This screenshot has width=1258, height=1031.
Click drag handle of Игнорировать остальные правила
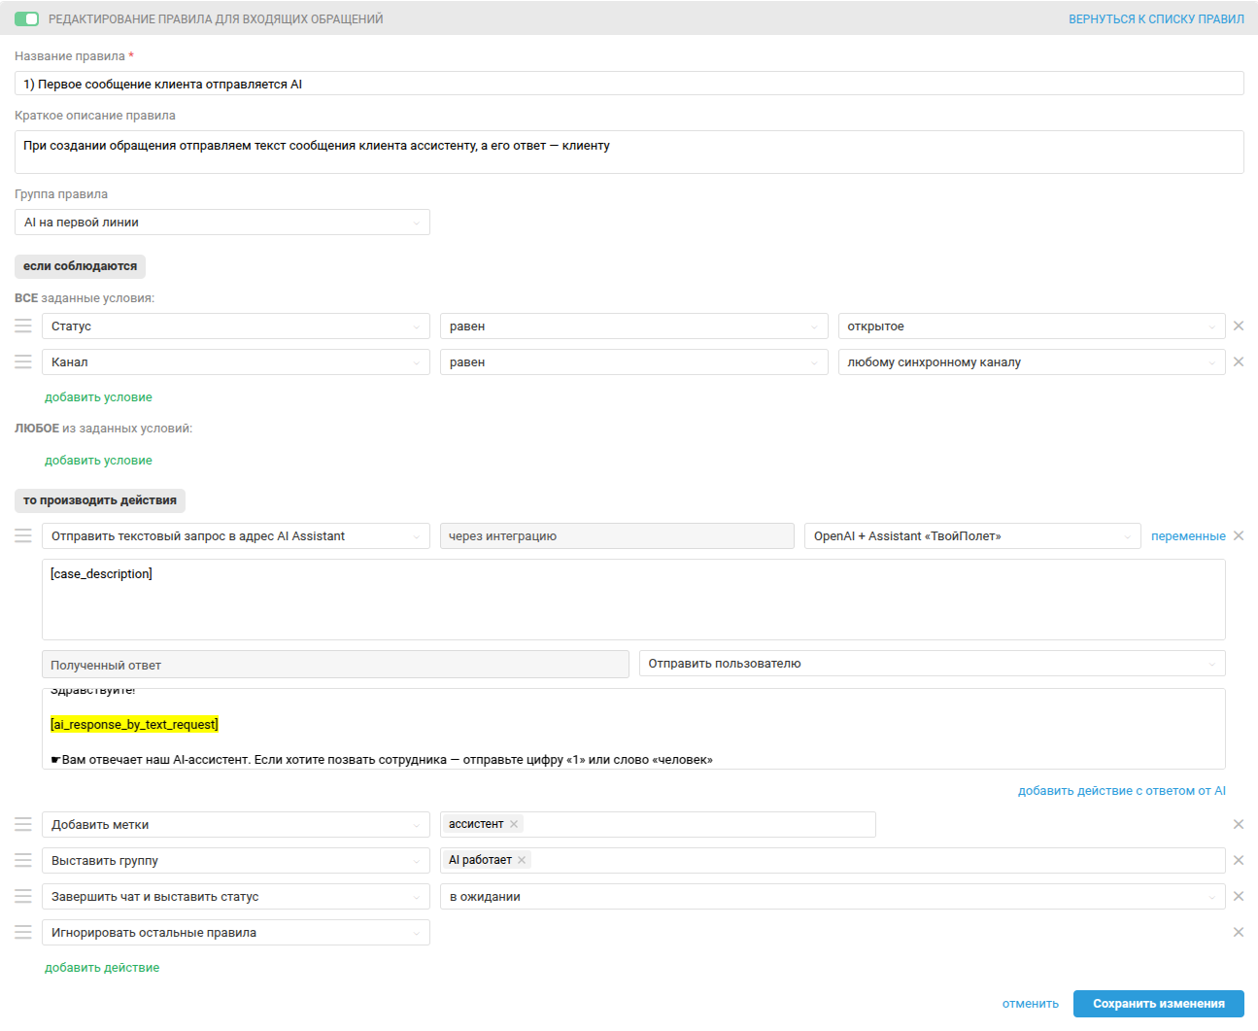click(23, 933)
